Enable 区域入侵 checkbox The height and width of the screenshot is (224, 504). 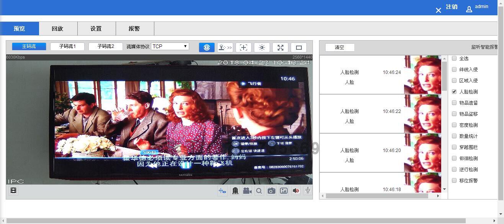click(454, 81)
